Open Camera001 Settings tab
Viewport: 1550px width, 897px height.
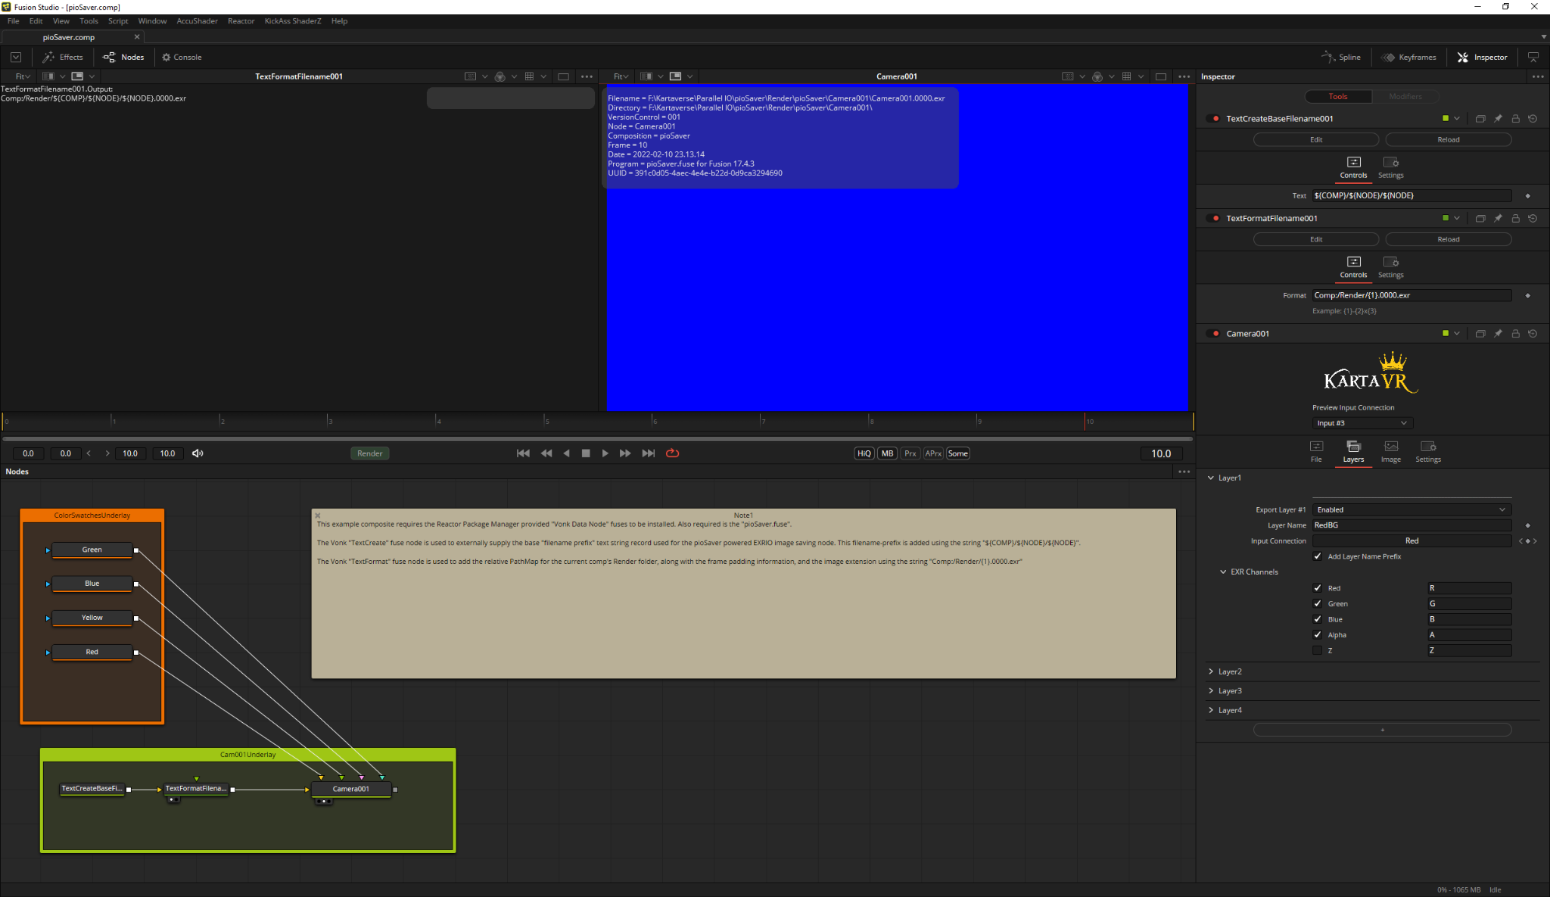[1428, 451]
